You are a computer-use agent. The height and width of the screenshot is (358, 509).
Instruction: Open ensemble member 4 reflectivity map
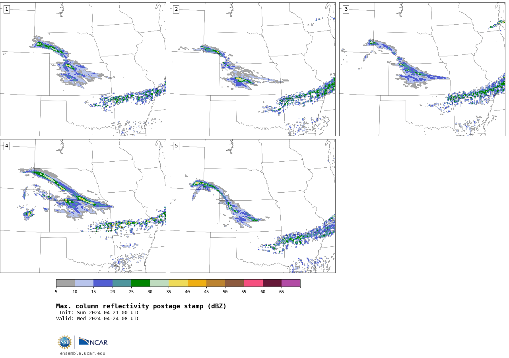tap(83, 206)
